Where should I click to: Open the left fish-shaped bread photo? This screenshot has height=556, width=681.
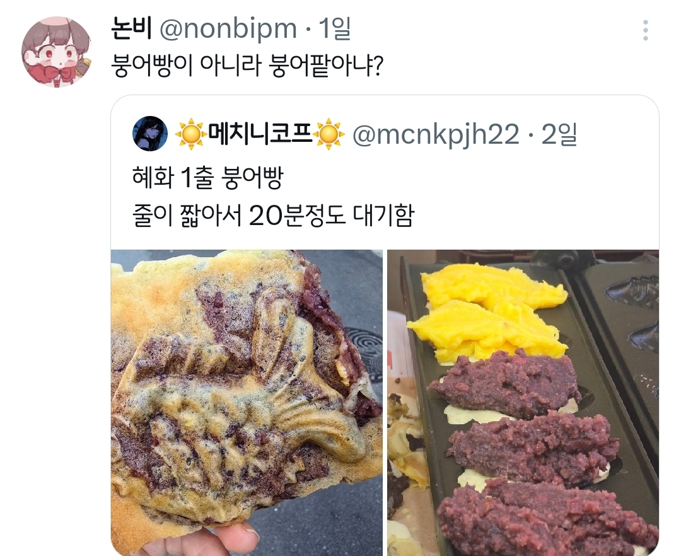(247, 403)
